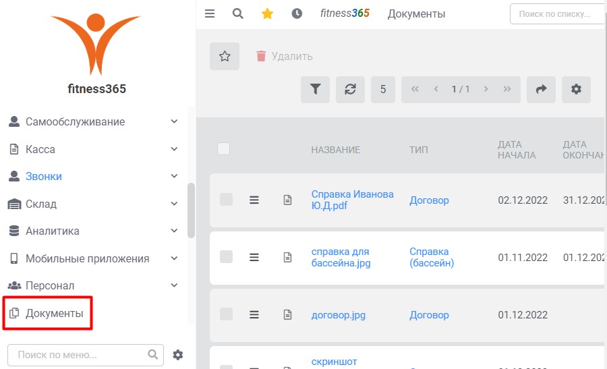
Task: Sort by ТИП column header
Action: click(418, 150)
